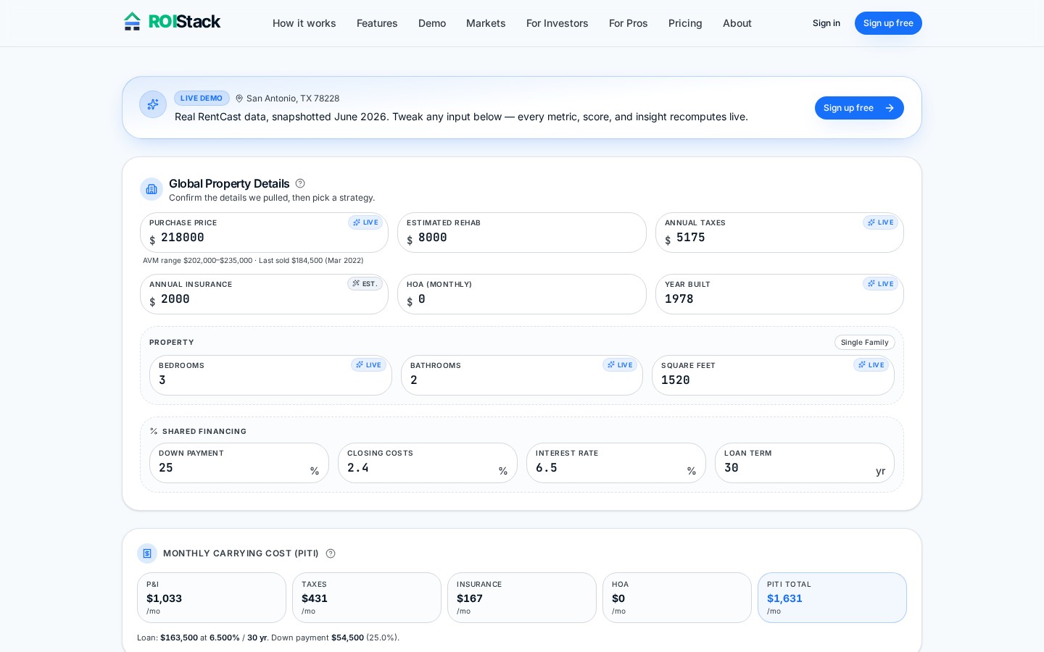1044x652 pixels.
Task: Edit the Closing Costs percent field
Action: [428, 463]
